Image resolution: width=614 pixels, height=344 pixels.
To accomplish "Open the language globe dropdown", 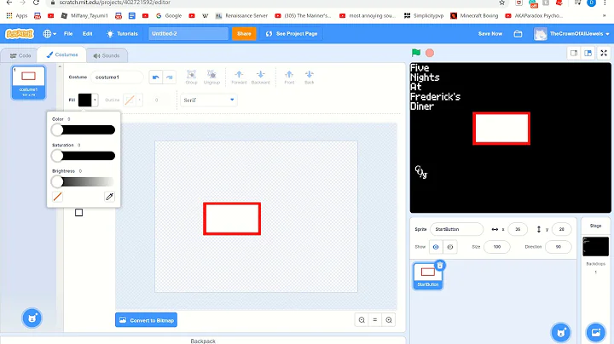I will click(x=49, y=33).
